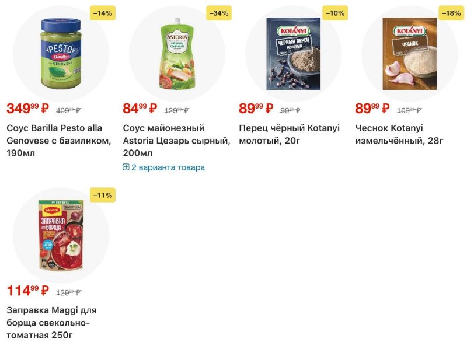Click the −14% discount badge
The image size is (467, 342).
coord(103,13)
